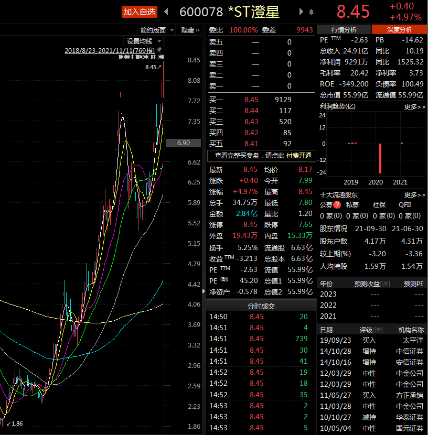Go to next stock with right arrow
This screenshot has height=435, width=428.
pyautogui.click(x=301, y=12)
